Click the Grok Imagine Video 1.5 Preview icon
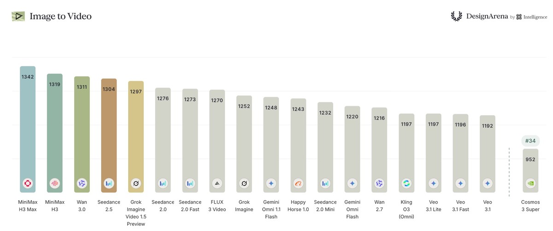 click(136, 183)
